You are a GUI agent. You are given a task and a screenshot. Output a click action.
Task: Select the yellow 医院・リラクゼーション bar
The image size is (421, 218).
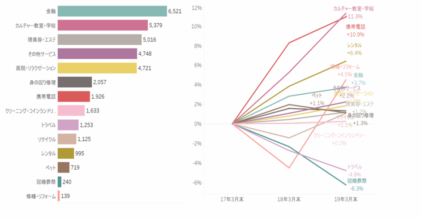pos(97,68)
